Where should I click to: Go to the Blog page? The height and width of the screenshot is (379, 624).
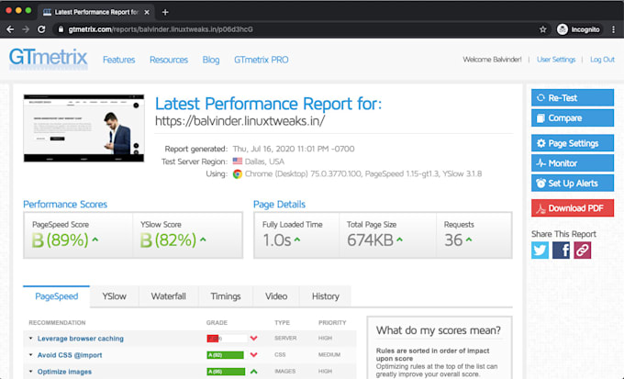coord(211,60)
